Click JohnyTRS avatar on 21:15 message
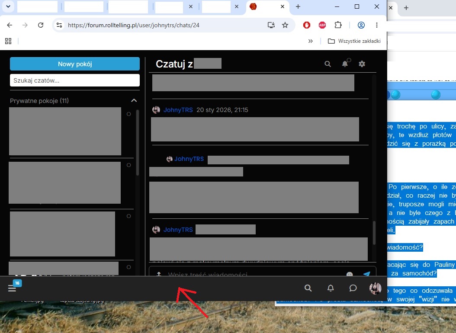The image size is (456, 333). click(x=156, y=110)
